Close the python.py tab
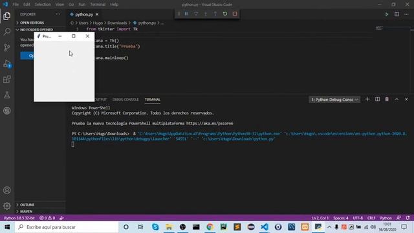The width and height of the screenshot is (414, 233). [97, 14]
